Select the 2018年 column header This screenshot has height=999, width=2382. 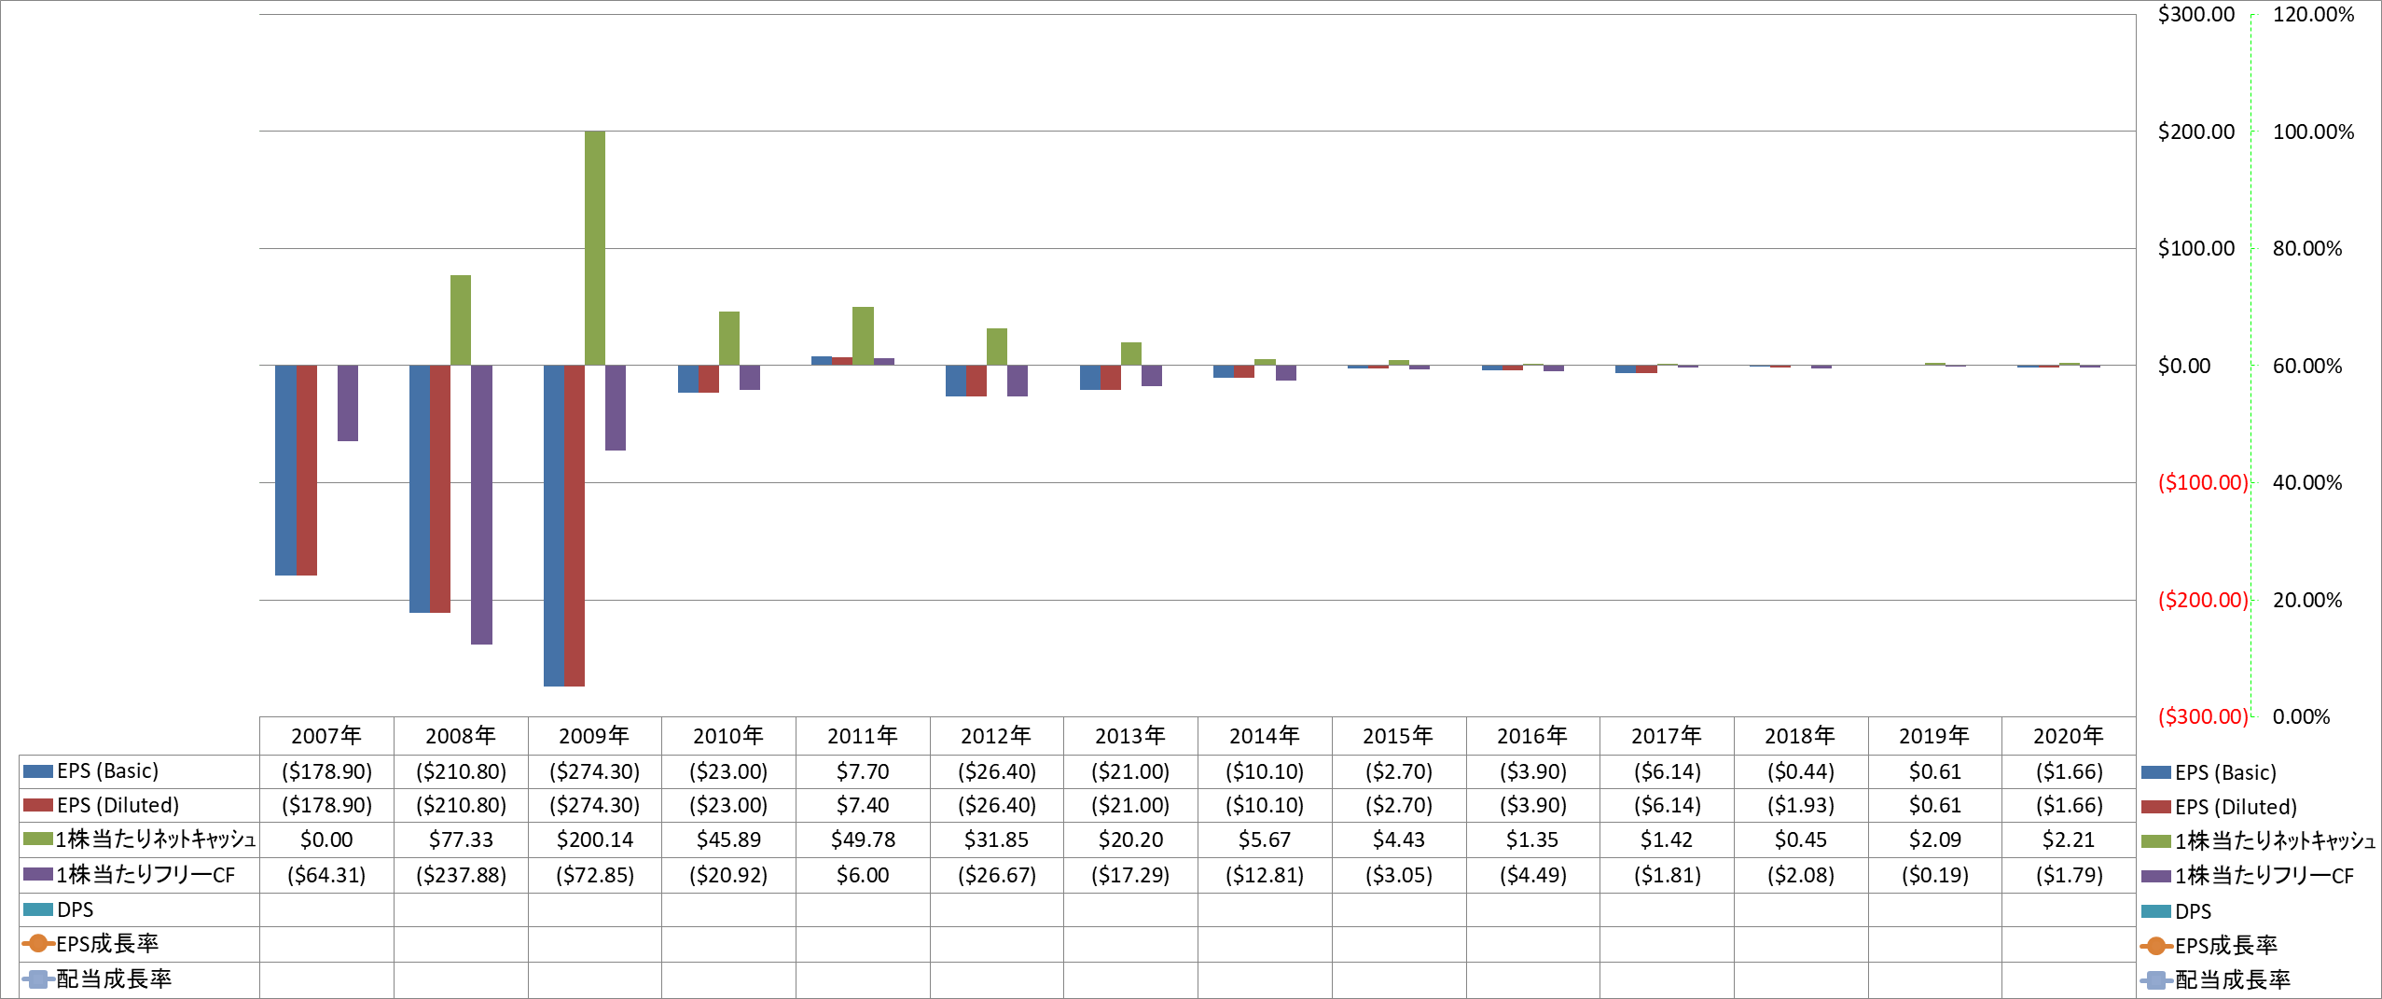(1801, 736)
